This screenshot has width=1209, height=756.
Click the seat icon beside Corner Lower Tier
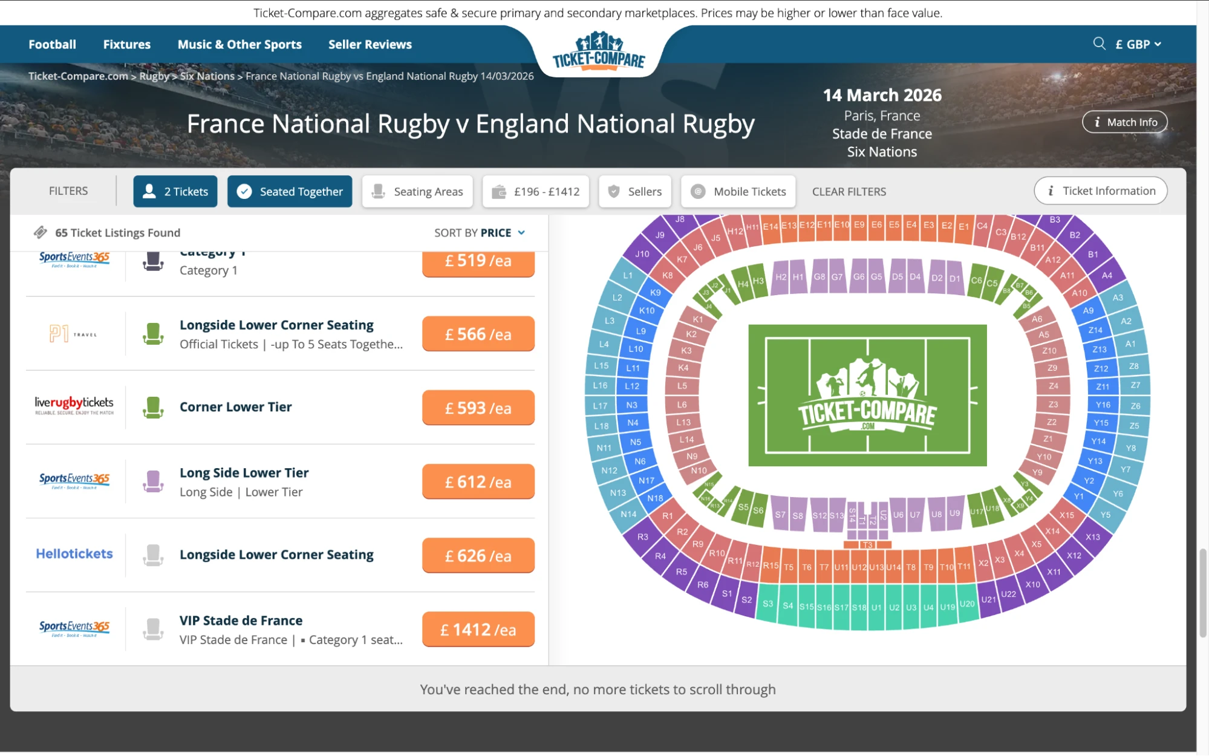pos(153,407)
